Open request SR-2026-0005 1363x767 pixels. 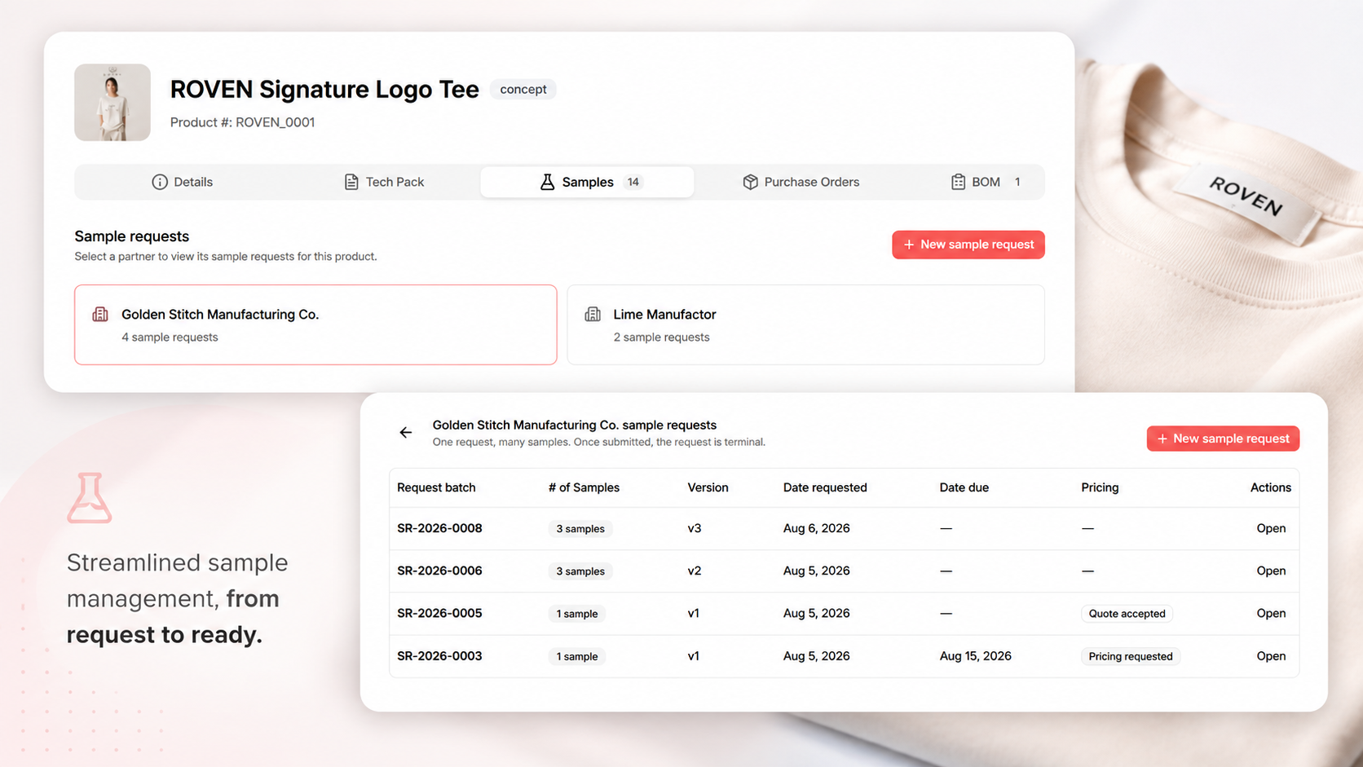(1271, 613)
